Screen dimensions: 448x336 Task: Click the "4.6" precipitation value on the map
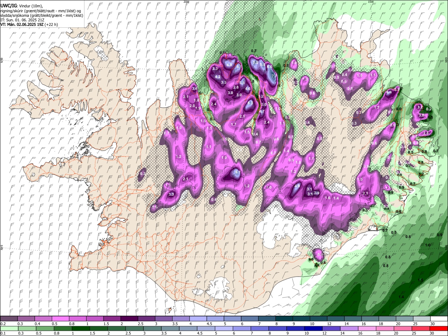coord(248,89)
